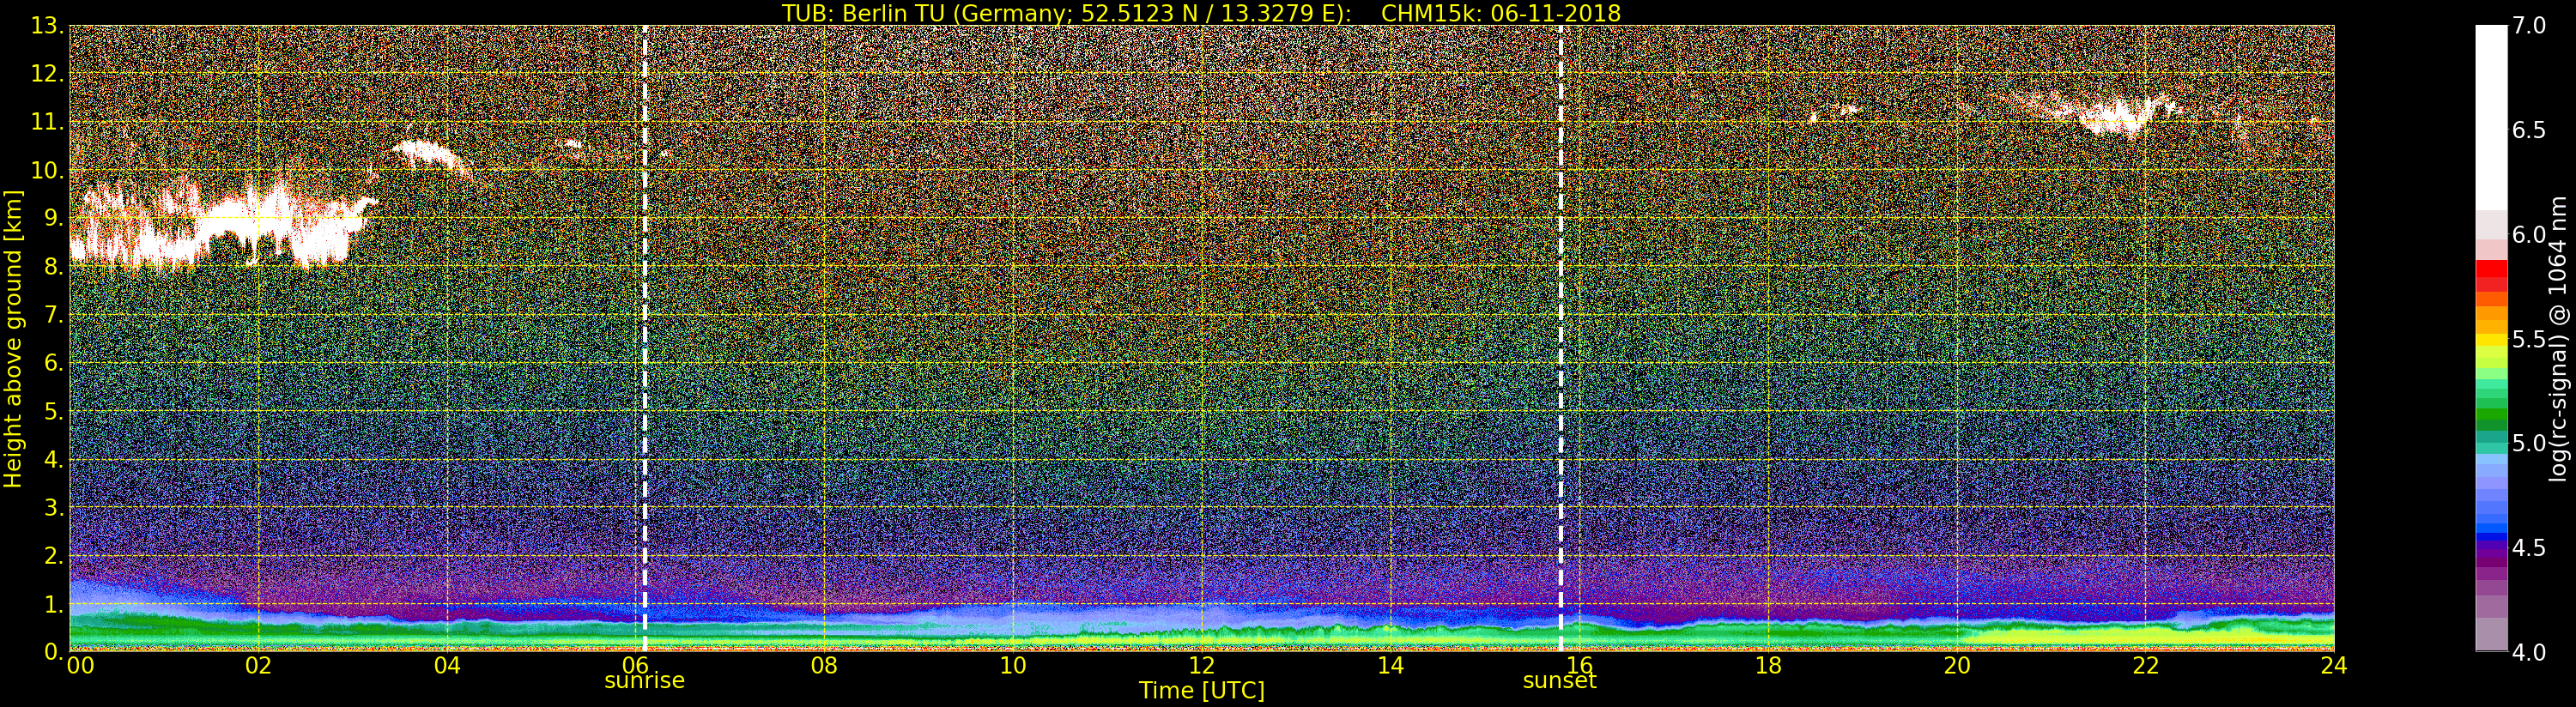Click the "5." height tick label

(53, 411)
